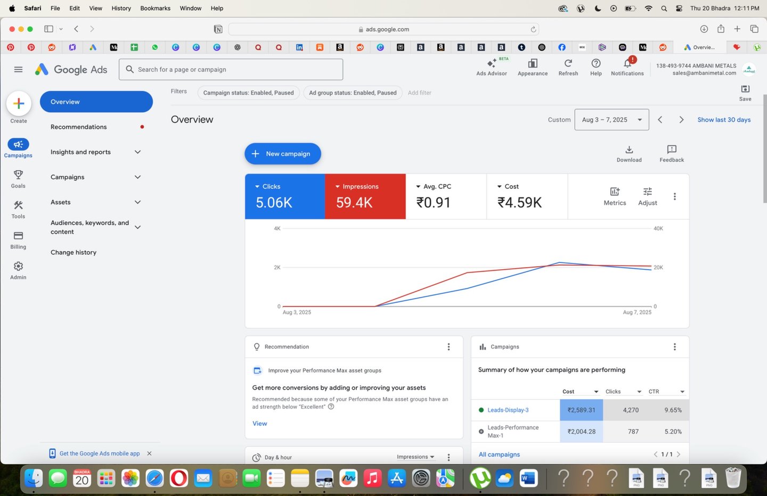Click View link in Recommendation card
This screenshot has height=496, width=767.
tap(259, 424)
